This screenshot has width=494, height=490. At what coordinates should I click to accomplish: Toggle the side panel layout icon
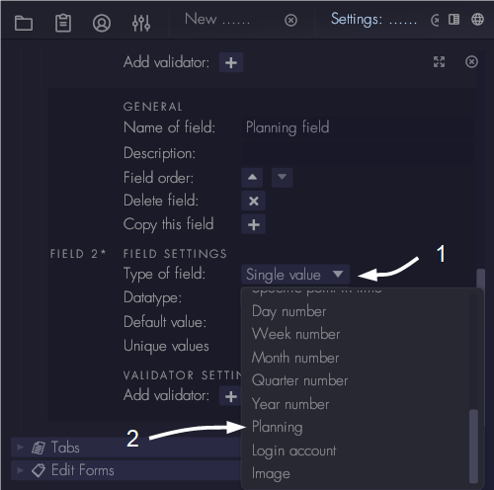(x=453, y=20)
